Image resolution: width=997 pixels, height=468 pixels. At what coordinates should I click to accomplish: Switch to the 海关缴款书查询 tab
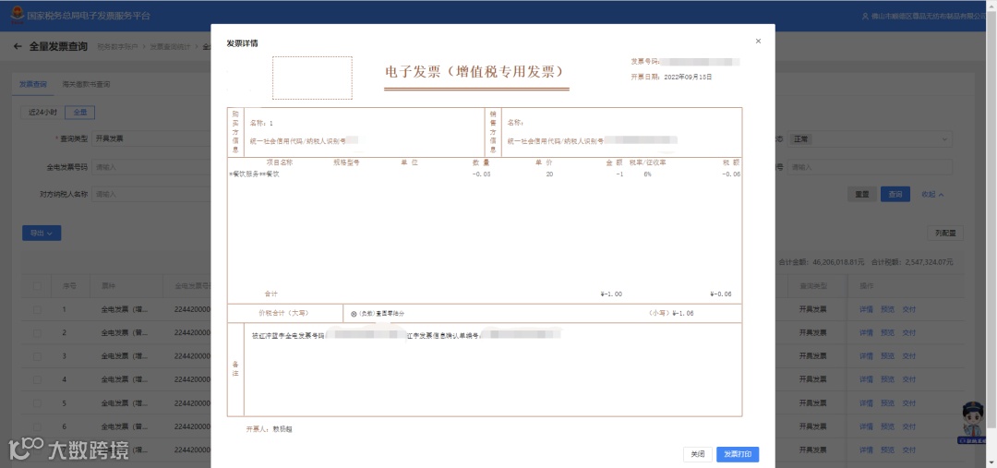pyautogui.click(x=86, y=84)
